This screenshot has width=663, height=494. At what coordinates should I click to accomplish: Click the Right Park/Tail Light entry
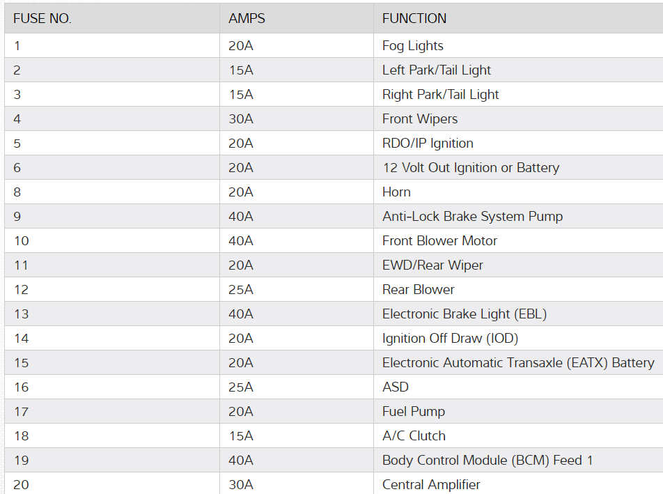pos(440,95)
